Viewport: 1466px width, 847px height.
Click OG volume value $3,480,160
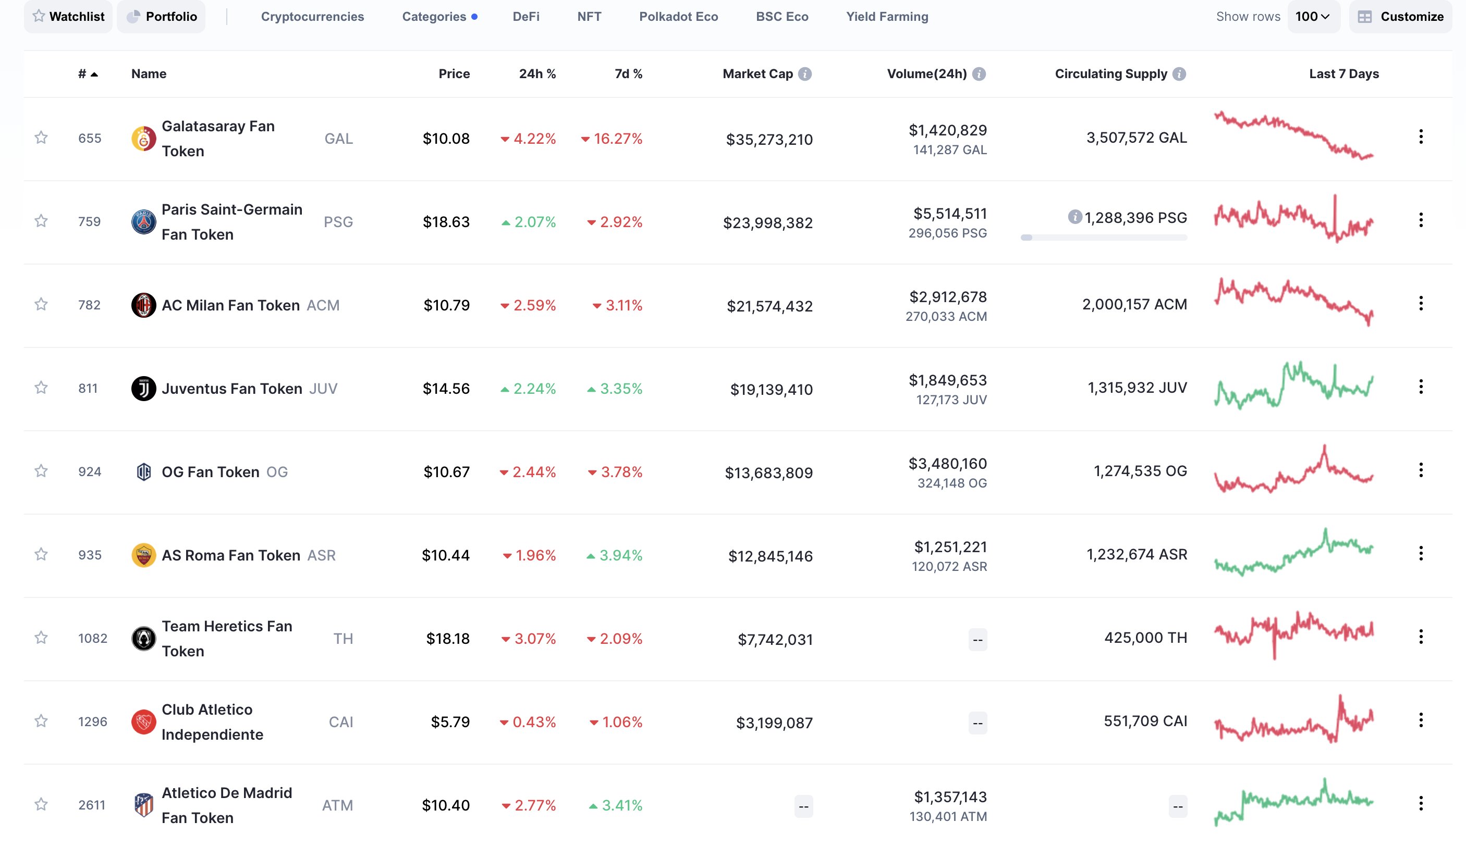point(948,463)
